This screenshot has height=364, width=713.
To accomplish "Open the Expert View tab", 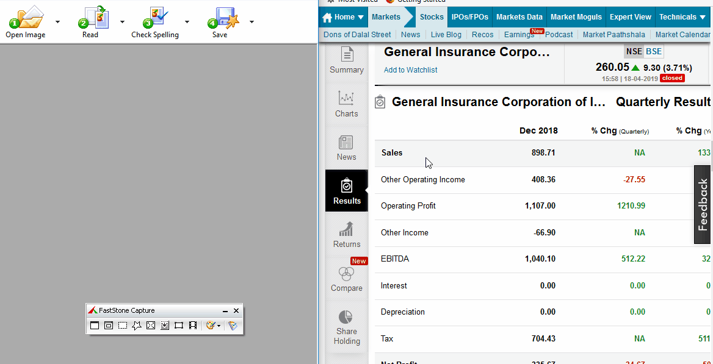I will [x=630, y=17].
